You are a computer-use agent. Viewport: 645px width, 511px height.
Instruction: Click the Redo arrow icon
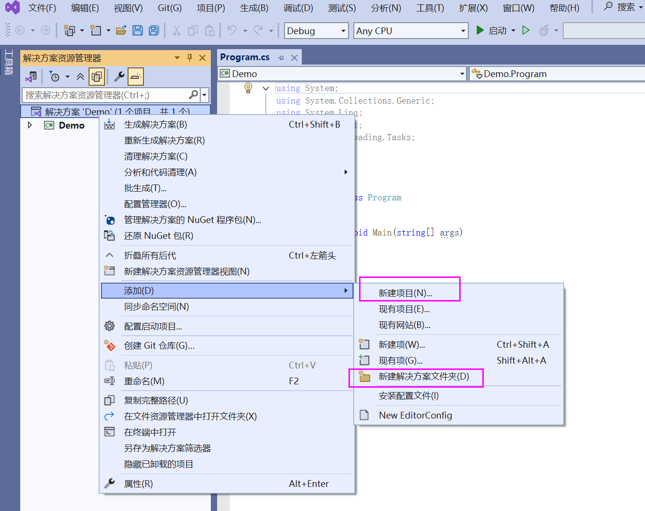pos(258,30)
